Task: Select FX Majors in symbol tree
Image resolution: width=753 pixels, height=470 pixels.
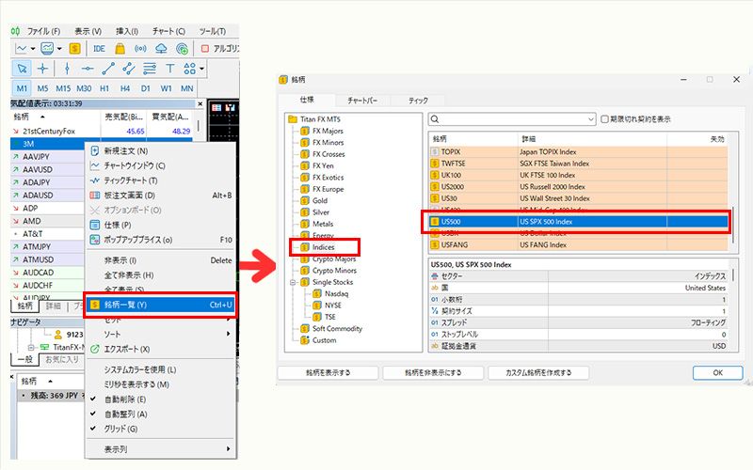Action: click(x=328, y=131)
